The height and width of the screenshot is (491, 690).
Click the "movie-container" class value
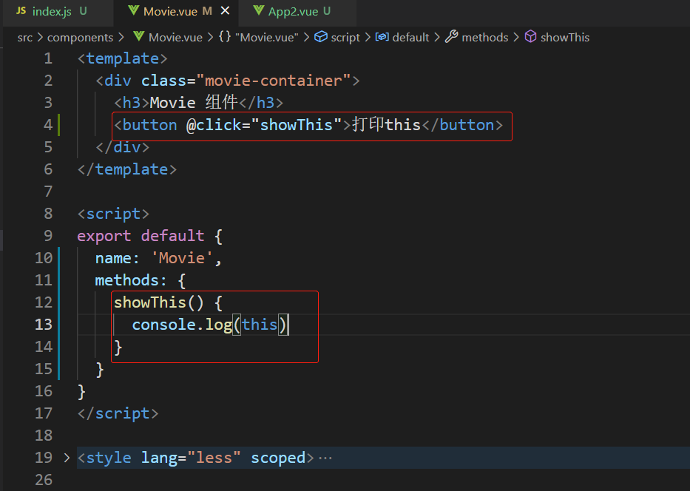click(274, 81)
